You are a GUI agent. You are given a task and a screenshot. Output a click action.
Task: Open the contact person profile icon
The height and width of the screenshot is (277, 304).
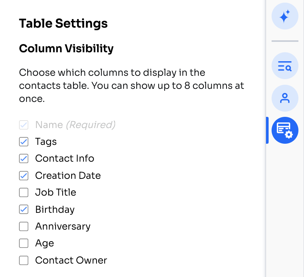[x=285, y=98]
